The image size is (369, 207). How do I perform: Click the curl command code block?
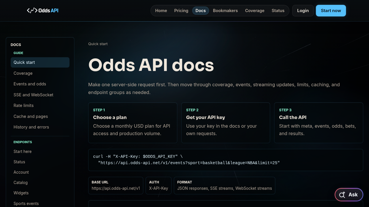coord(226,160)
